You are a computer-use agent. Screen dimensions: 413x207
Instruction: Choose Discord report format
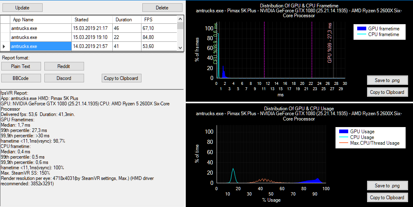pos(64,78)
